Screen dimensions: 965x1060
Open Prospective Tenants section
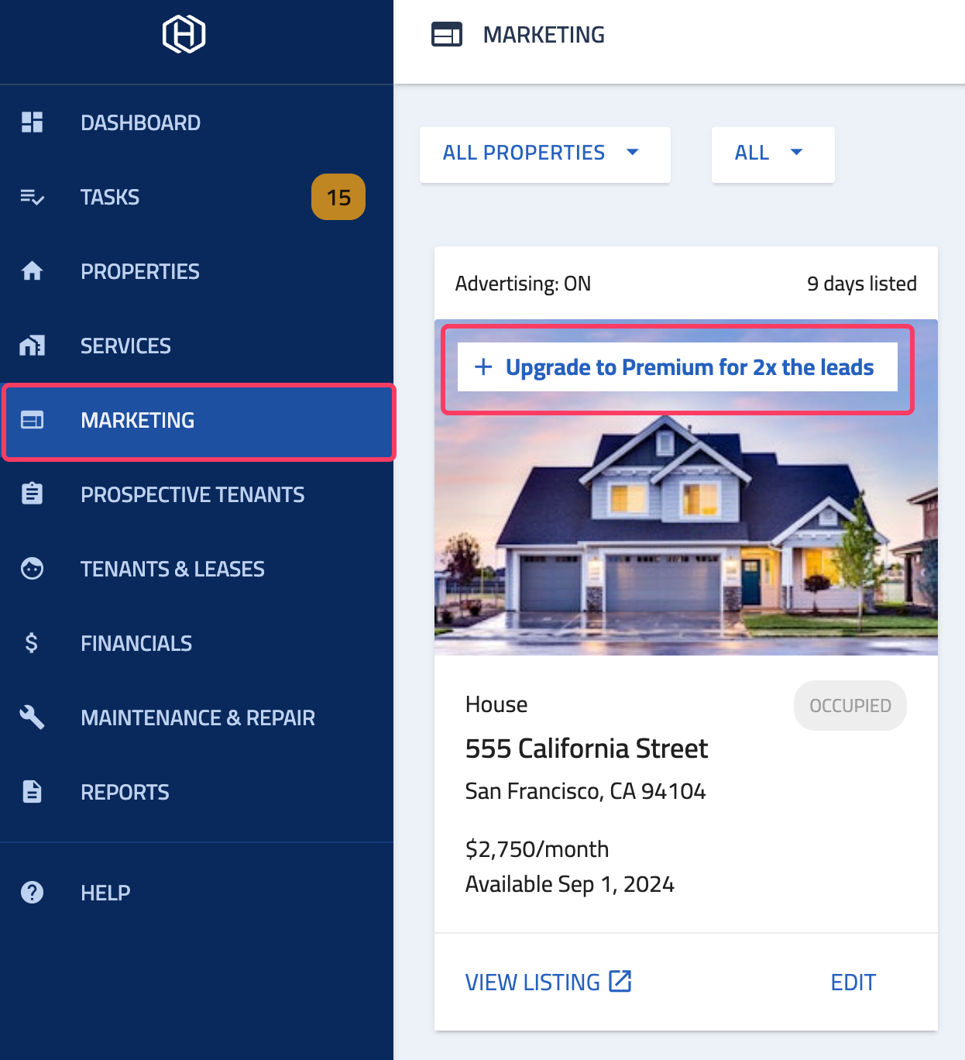pyautogui.click(x=197, y=494)
